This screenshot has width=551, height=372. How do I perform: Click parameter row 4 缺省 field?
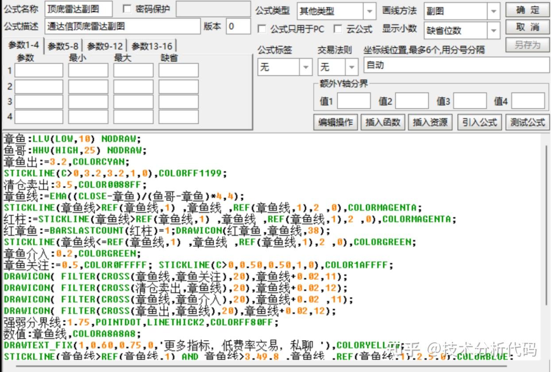coord(178,117)
